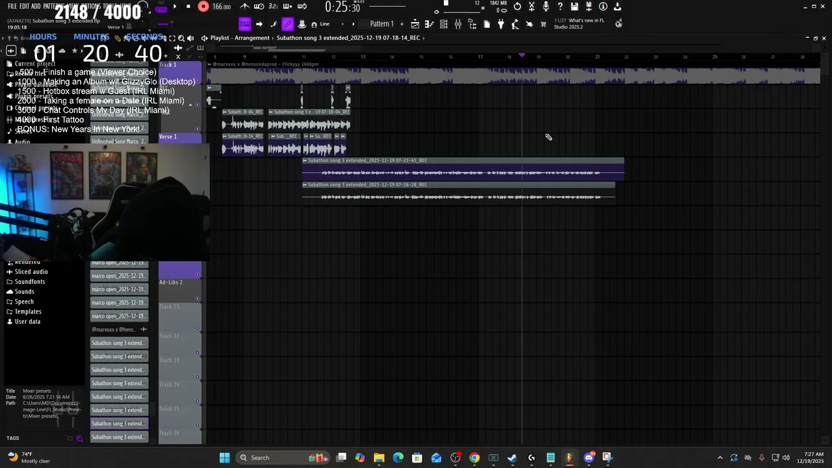Select highlighted Subathon song 3 extend clip in picker
Screen dimensions: 832x468
pyautogui.click(x=119, y=423)
